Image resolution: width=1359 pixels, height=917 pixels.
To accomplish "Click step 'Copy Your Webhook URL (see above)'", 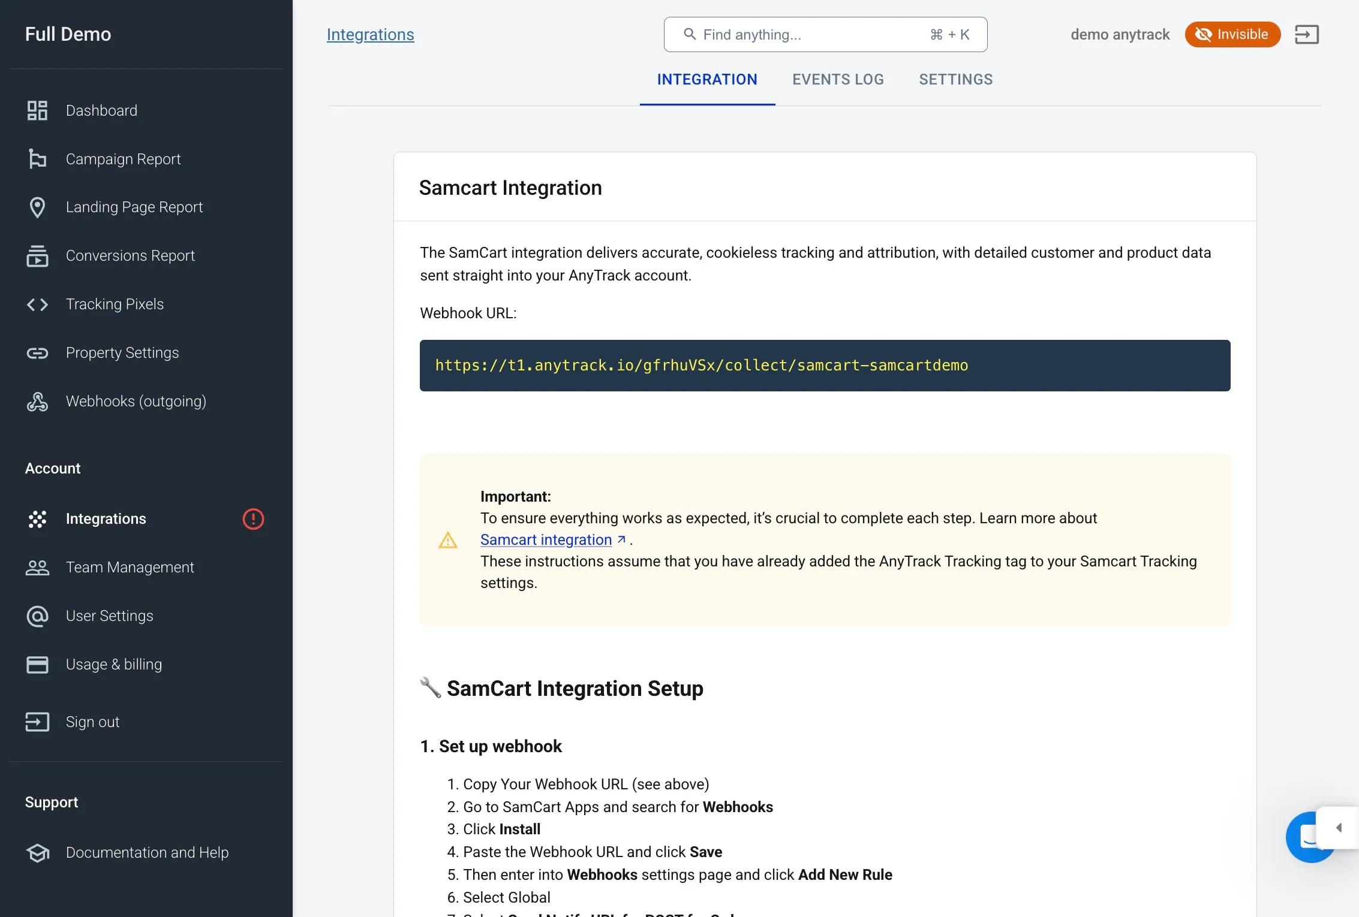I will (586, 785).
